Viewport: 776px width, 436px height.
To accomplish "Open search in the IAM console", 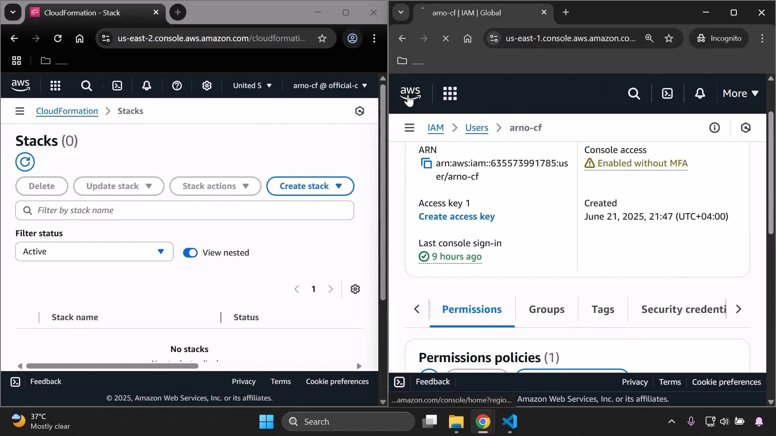I will (634, 93).
